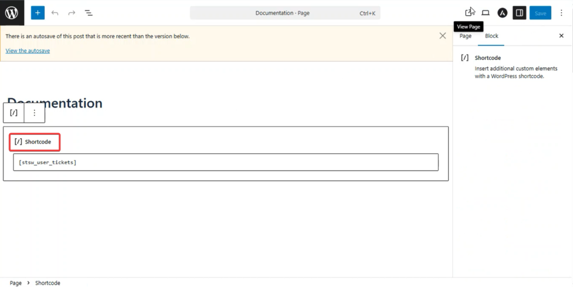Image resolution: width=573 pixels, height=287 pixels.
Task: Open the block toolbar options menu
Action: click(34, 113)
